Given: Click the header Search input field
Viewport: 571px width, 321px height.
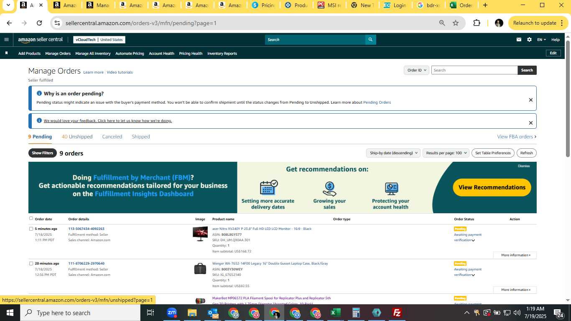Looking at the screenshot, I should pos(315,40).
